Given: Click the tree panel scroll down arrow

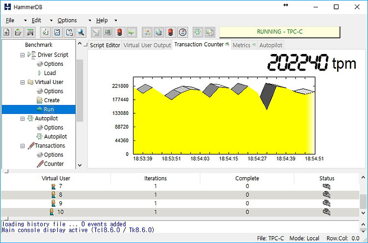Looking at the screenshot, I should pyautogui.click(x=80, y=165).
